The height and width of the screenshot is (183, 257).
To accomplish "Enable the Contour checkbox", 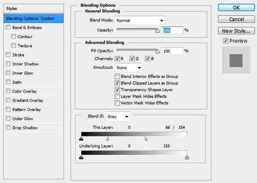I will pyautogui.click(x=13, y=36).
